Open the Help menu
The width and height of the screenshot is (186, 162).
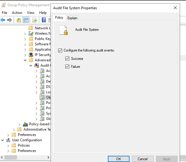pyautogui.click(x=43, y=13)
